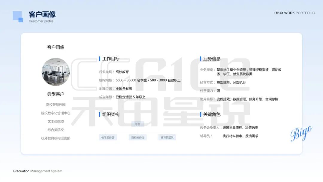The width and height of the screenshot is (323, 182).
Task: Click 高校智慧校园 in the typical customers list
Action: click(x=56, y=105)
